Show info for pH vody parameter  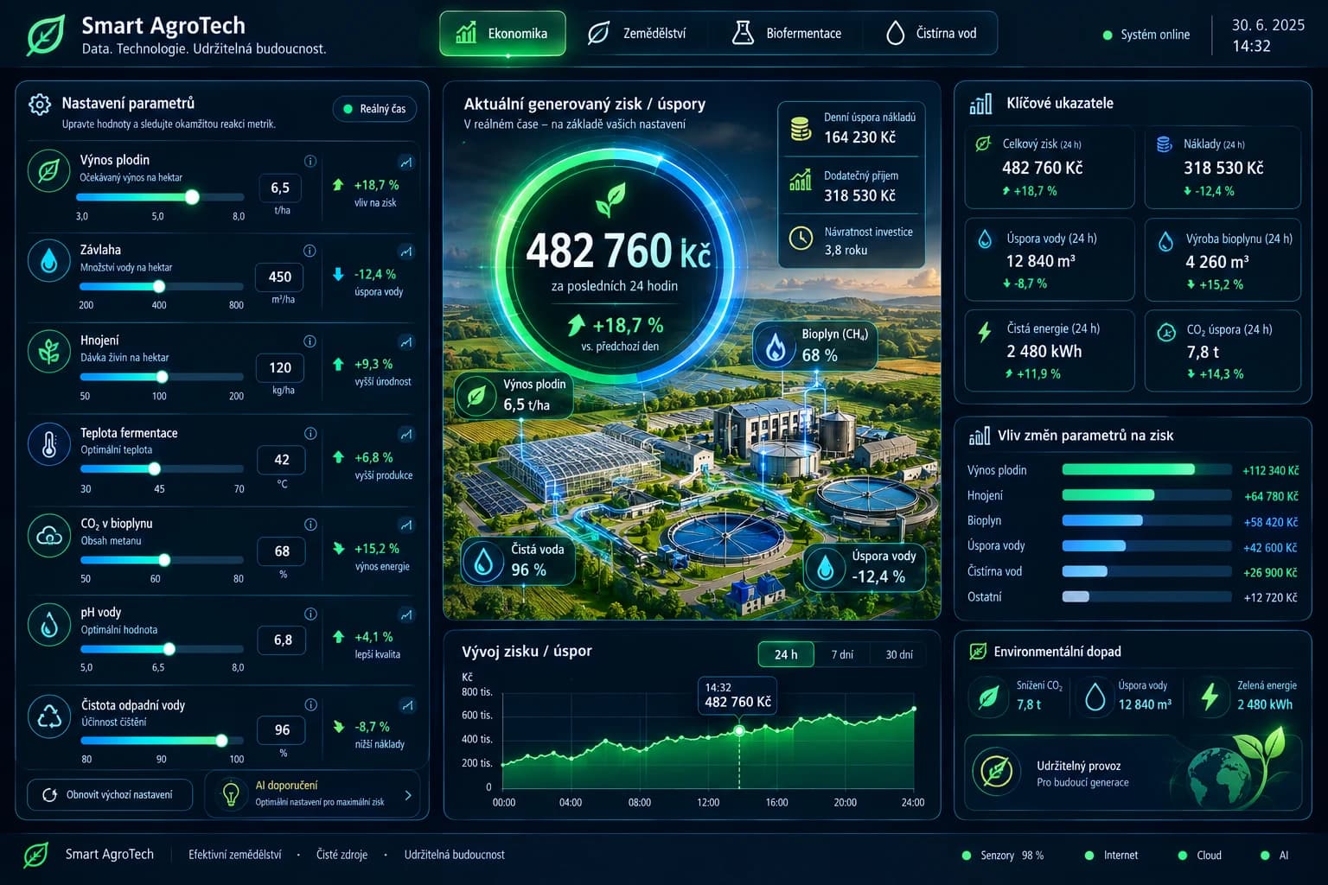[x=310, y=614]
